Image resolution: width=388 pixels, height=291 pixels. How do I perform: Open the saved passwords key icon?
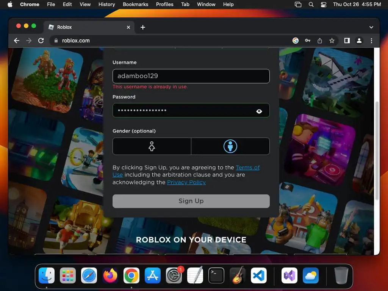point(308,41)
